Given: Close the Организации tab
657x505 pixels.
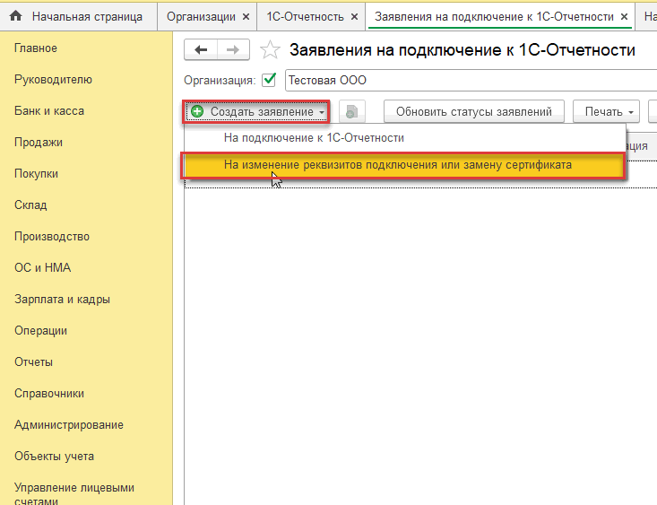Looking at the screenshot, I should point(246,17).
